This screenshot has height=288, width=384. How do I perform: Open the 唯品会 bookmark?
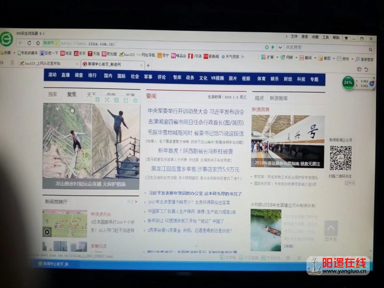[x=179, y=56]
